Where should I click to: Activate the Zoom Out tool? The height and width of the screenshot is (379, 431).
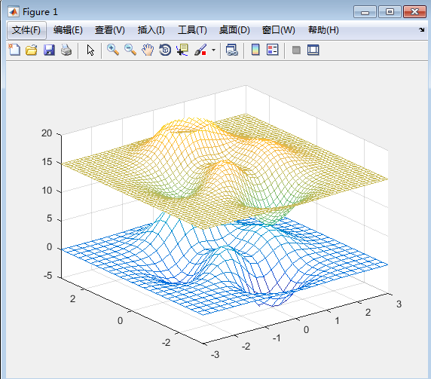[130, 50]
